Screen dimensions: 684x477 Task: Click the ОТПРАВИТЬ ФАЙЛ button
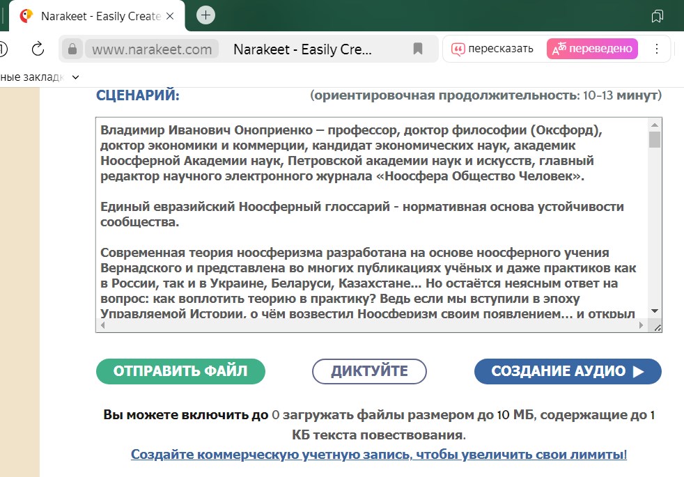coord(180,371)
